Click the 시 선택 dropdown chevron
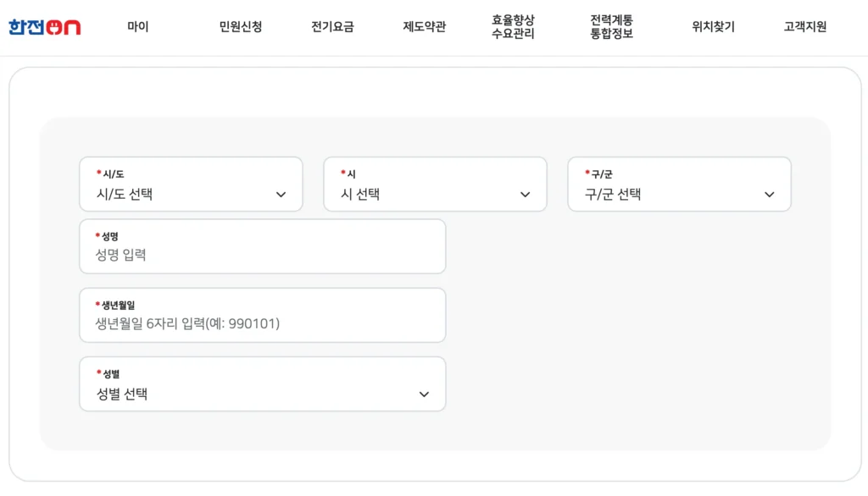868x496 pixels. (525, 195)
